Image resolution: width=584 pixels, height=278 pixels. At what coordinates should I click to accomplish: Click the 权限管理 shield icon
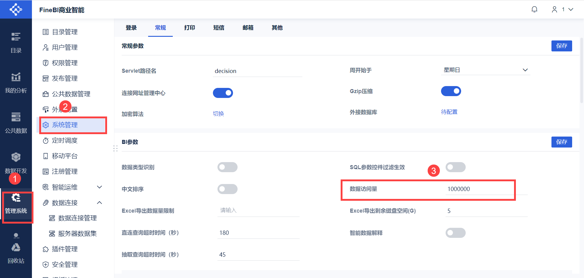(x=46, y=63)
